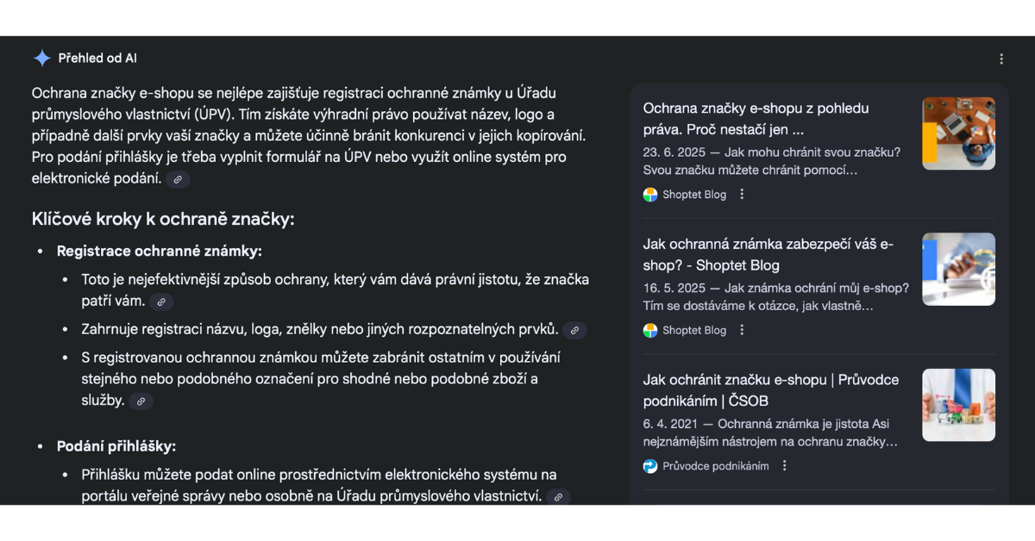Click source link icon after "rozpoznatelných prvků."

(x=574, y=330)
